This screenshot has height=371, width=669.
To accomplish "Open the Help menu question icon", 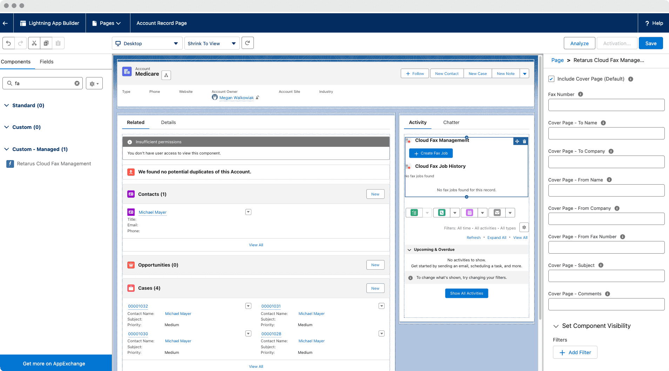I will [x=647, y=23].
